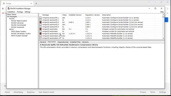Image resolution: width=171 pixels, height=96 pixels.
Task: Switch to the General tab
Action: pos(43,42)
